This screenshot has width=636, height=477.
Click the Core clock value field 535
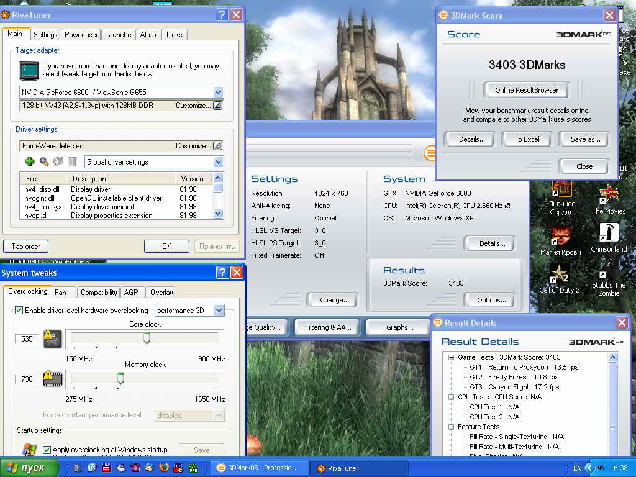click(x=27, y=338)
